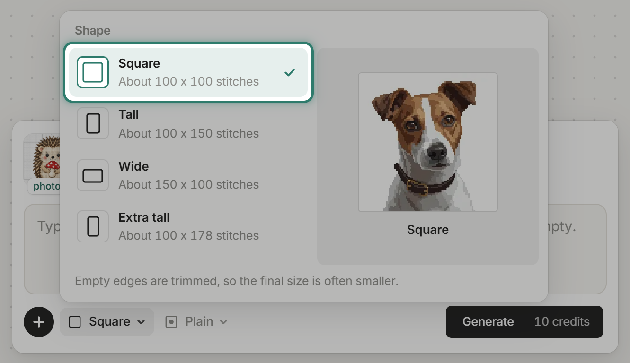Collapse the Square shape dropdown
This screenshot has width=630, height=363.
[107, 322]
